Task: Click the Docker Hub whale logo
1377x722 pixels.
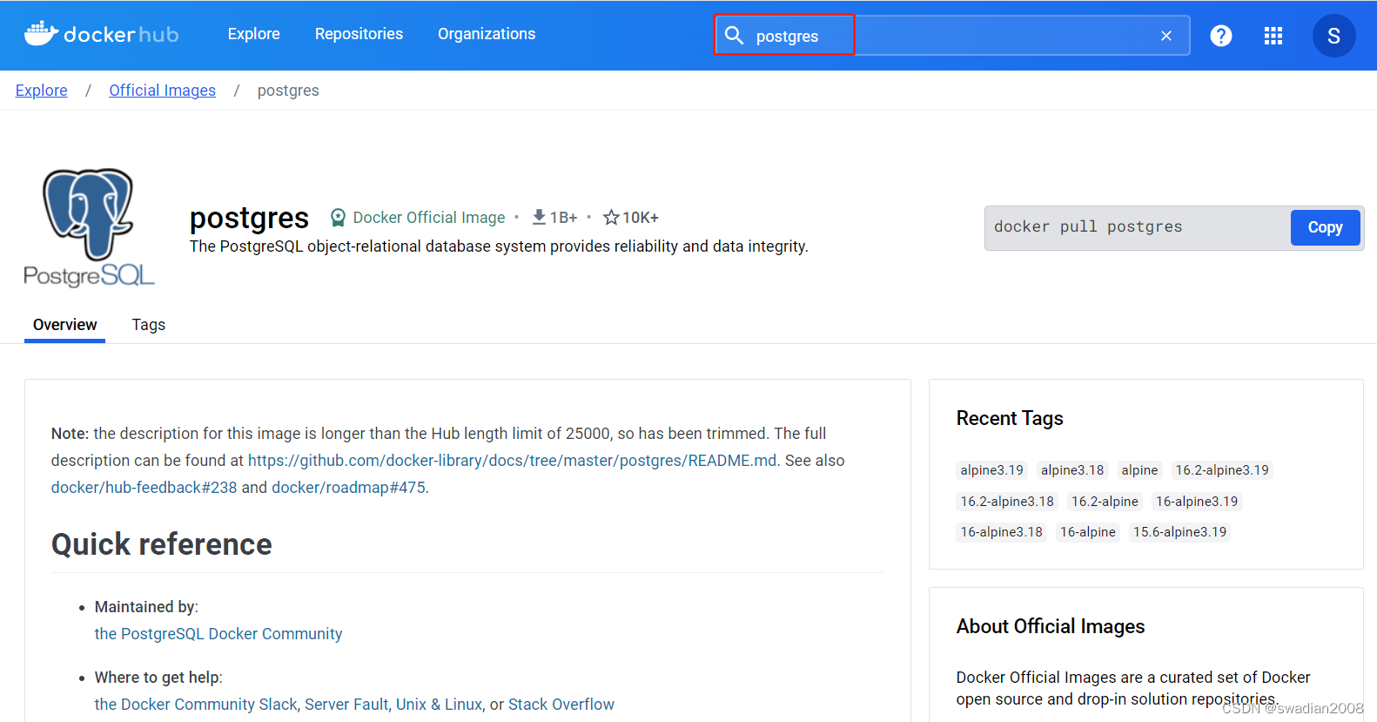Action: [x=41, y=34]
